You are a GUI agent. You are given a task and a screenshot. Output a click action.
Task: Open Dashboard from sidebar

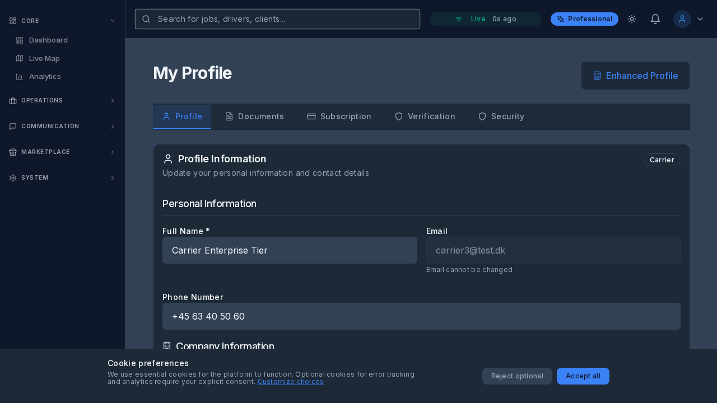coord(48,40)
